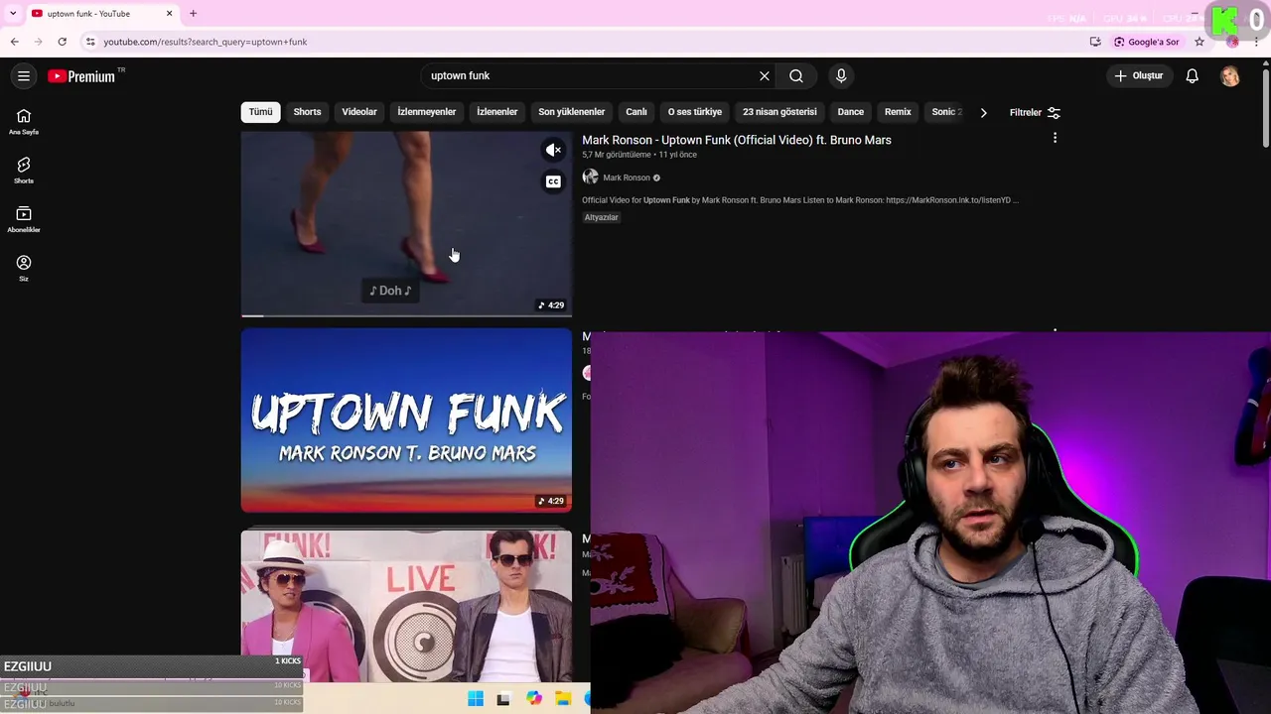This screenshot has height=714, width=1271.
Task: Open the Windows Start button
Action: 476,699
